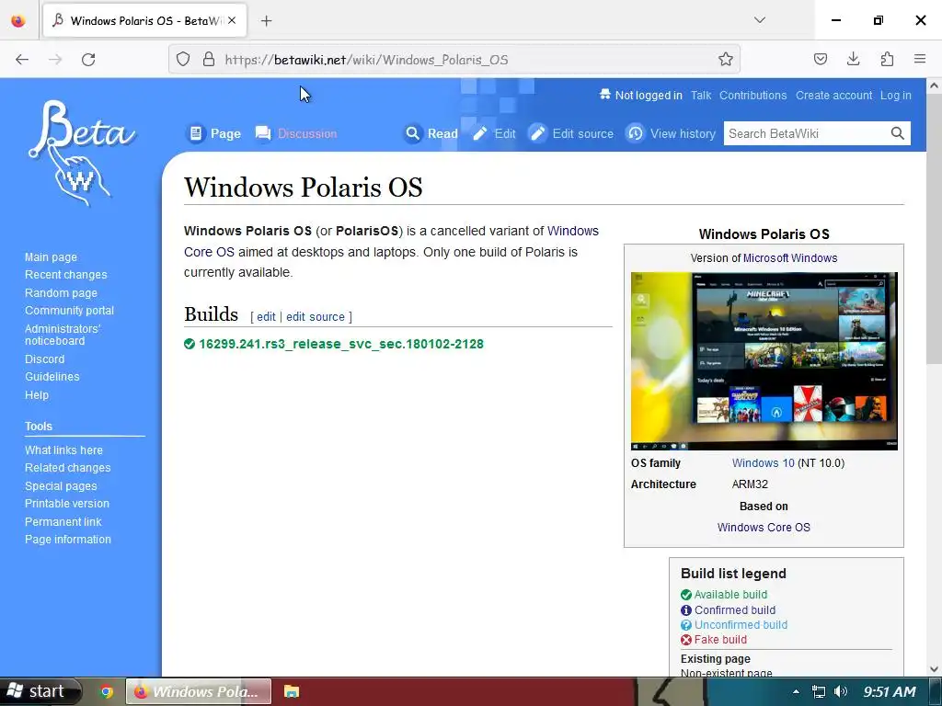
Task: Click the betawiki.net address bar
Action: pyautogui.click(x=456, y=60)
